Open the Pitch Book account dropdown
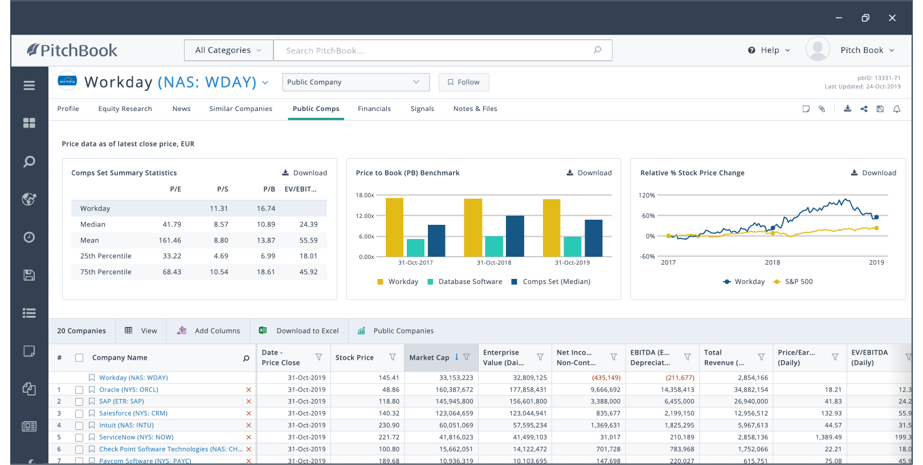This screenshot has height=465, width=923. 867,50
